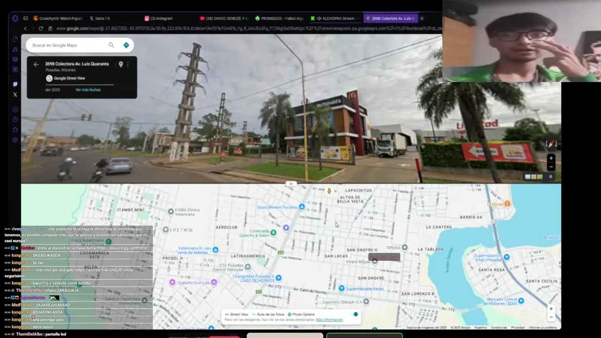Click Mercado Central de Misiones marker
The width and height of the screenshot is (601, 338).
pyautogui.click(x=521, y=300)
